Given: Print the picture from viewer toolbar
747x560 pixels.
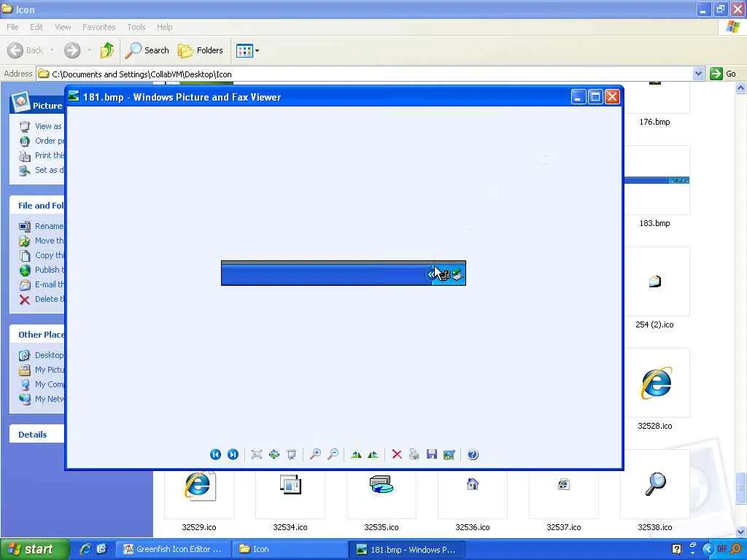Looking at the screenshot, I should [414, 454].
